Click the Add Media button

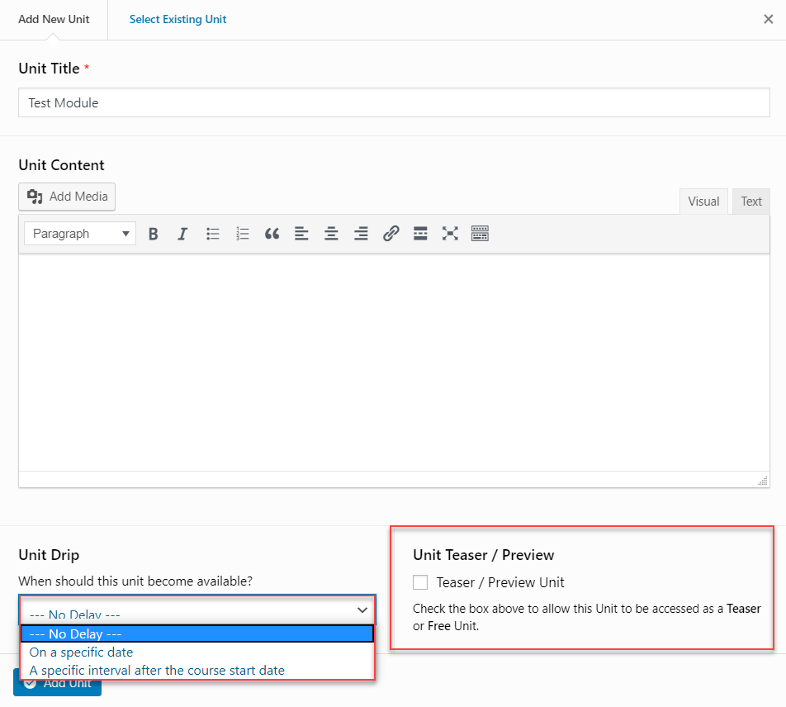(68, 197)
